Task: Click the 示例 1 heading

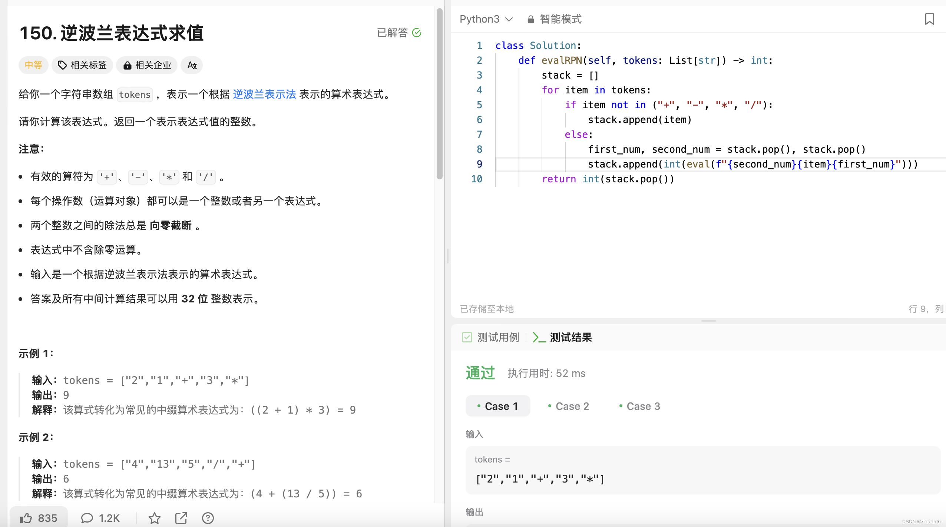Action: (36, 354)
